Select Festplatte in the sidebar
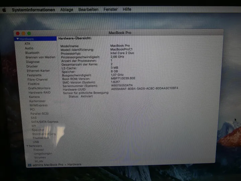 [x=34, y=75]
